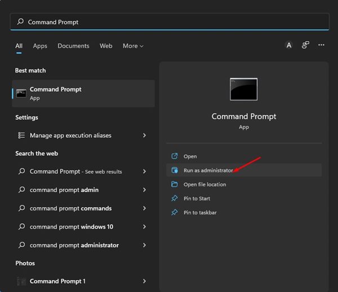Click the user account avatar icon 'A'
Image resolution: width=338 pixels, height=292 pixels.
[x=289, y=46]
